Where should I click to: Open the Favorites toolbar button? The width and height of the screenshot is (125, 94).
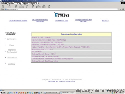point(38,6)
